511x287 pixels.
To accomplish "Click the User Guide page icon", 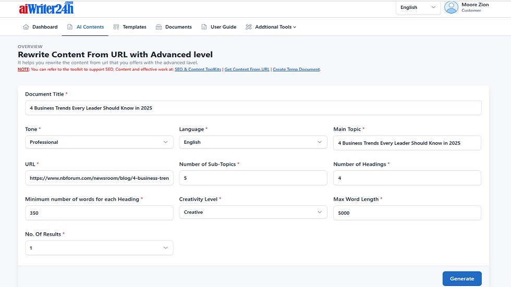I will tap(204, 27).
